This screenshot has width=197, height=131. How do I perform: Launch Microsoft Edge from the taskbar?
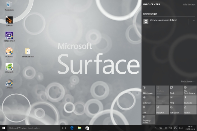72,128
